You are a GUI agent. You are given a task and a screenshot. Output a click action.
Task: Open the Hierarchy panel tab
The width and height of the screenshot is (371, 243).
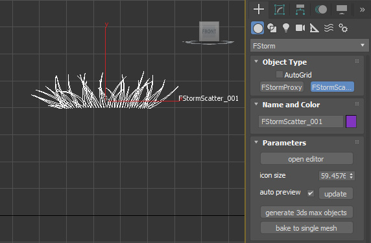(x=300, y=10)
